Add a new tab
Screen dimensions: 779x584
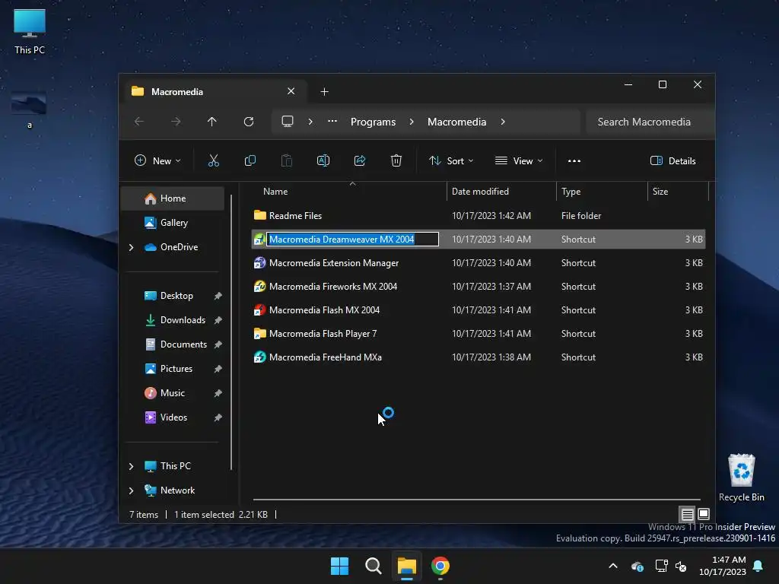324,92
